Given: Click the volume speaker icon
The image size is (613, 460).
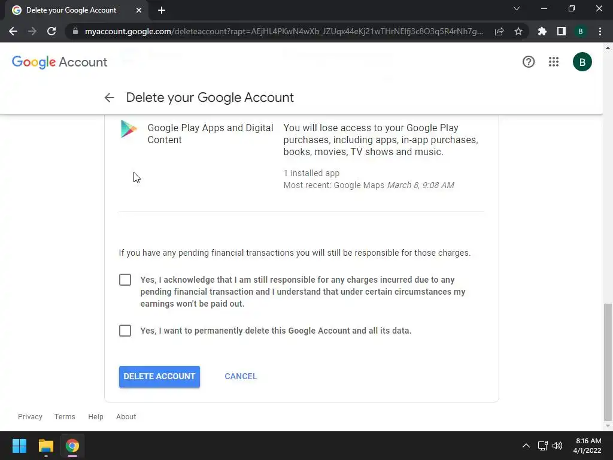Looking at the screenshot, I should pos(557,446).
